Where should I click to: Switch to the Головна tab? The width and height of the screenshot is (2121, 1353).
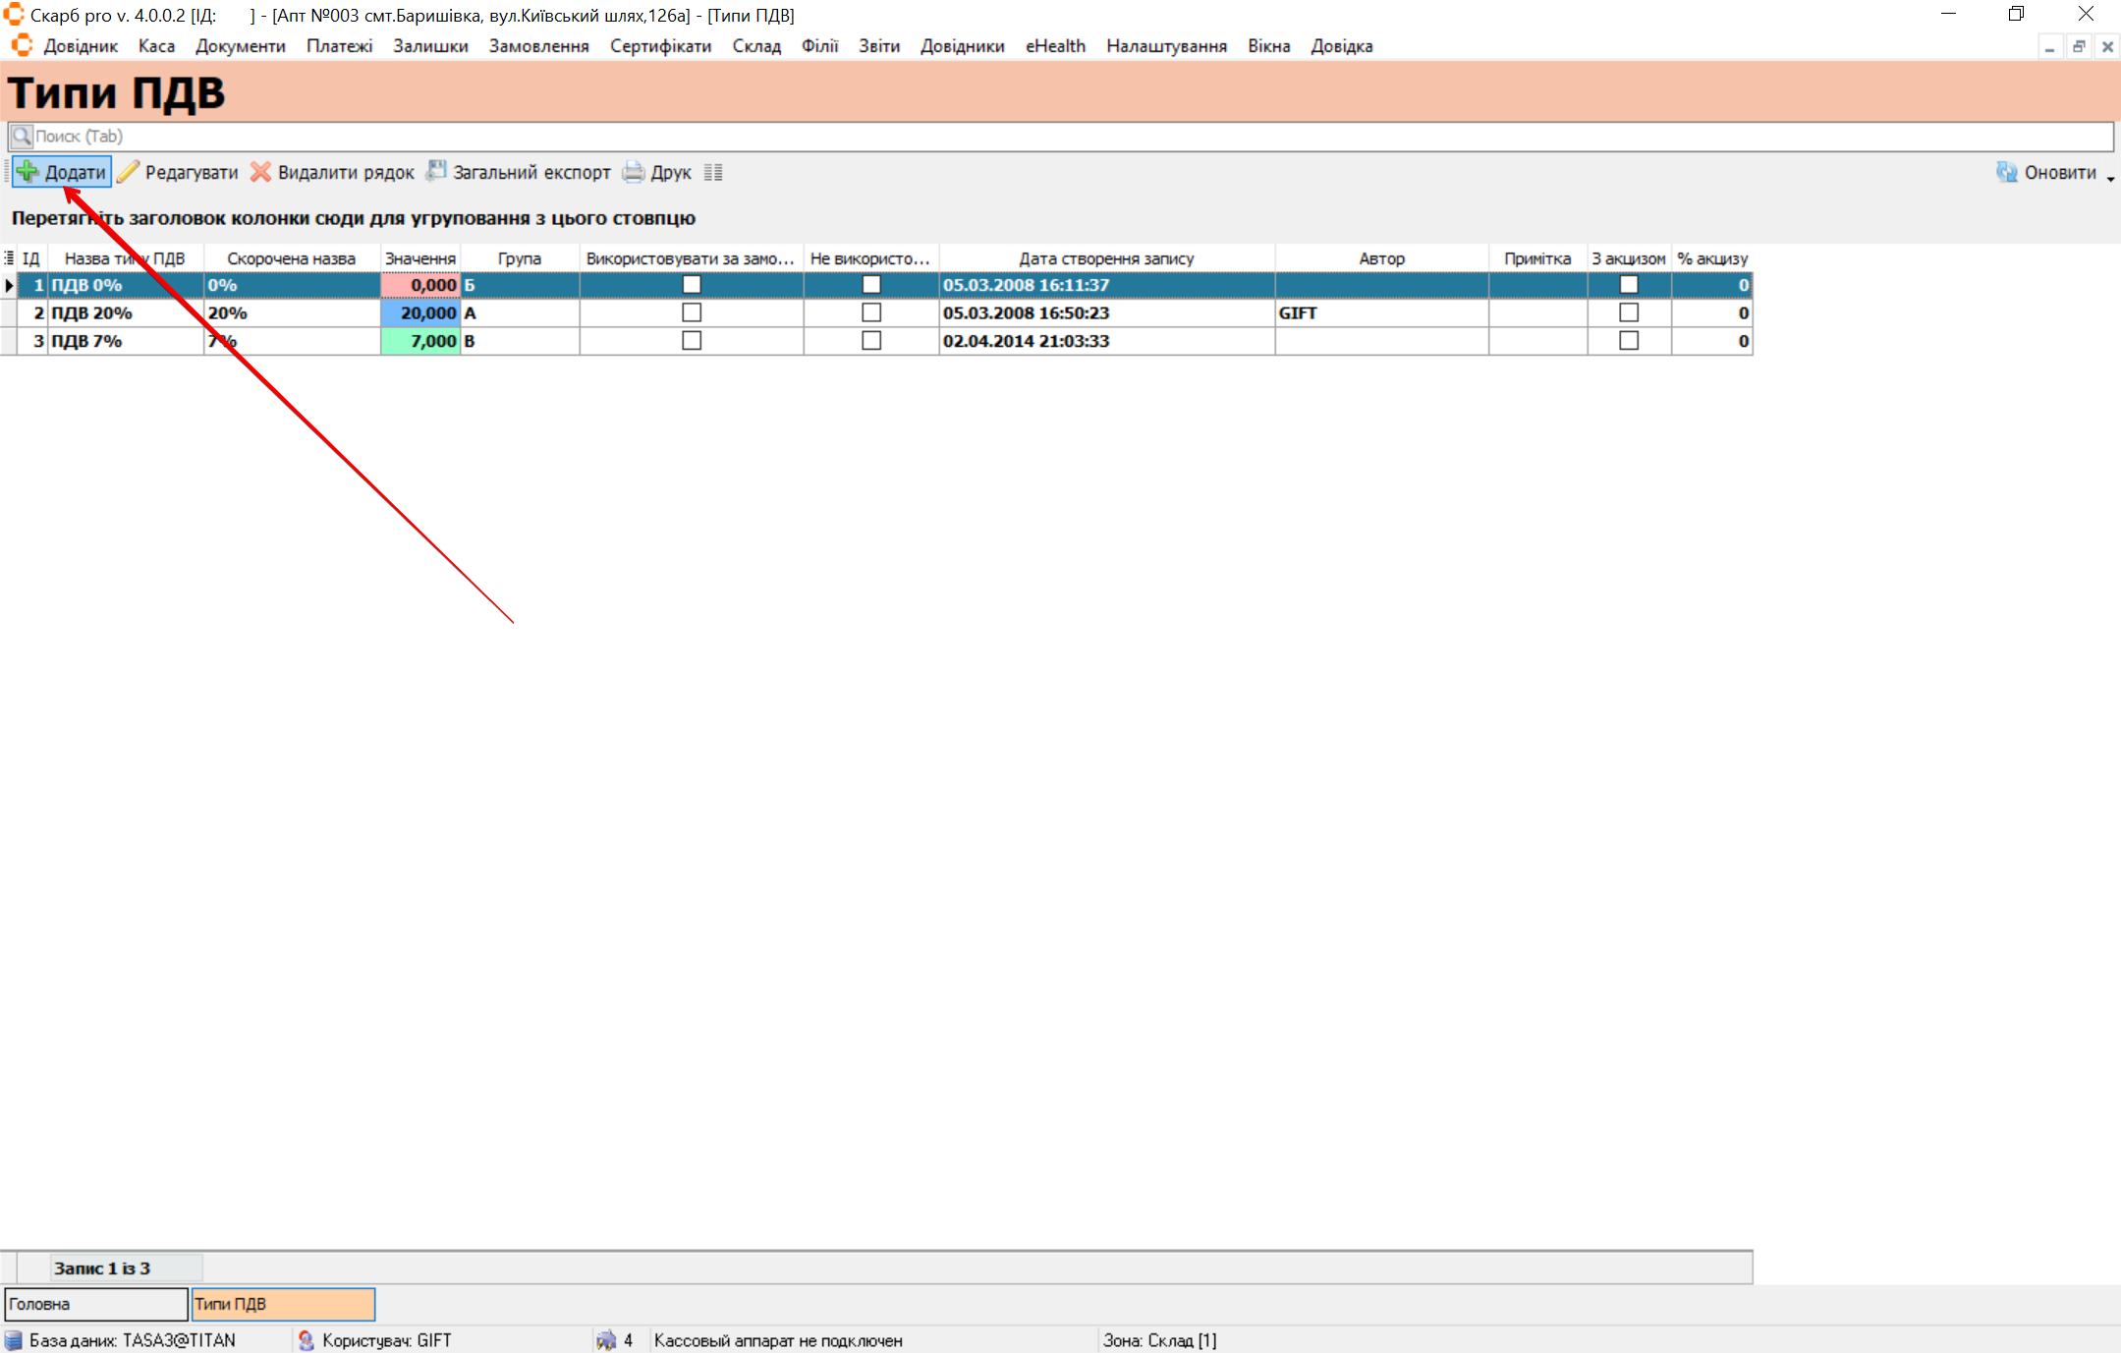[x=95, y=1304]
